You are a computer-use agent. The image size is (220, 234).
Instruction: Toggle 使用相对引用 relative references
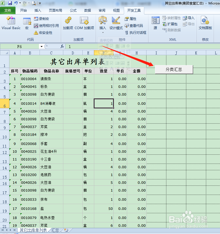[x=46, y=26]
